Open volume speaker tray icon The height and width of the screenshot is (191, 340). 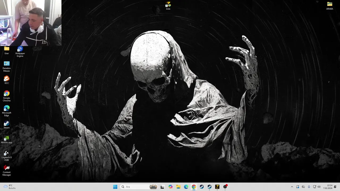pyautogui.click(x=319, y=187)
